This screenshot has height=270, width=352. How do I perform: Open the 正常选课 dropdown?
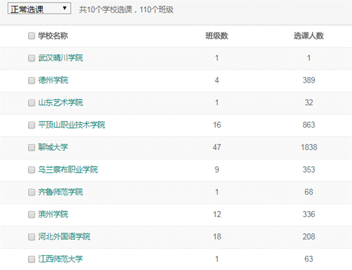39,8
